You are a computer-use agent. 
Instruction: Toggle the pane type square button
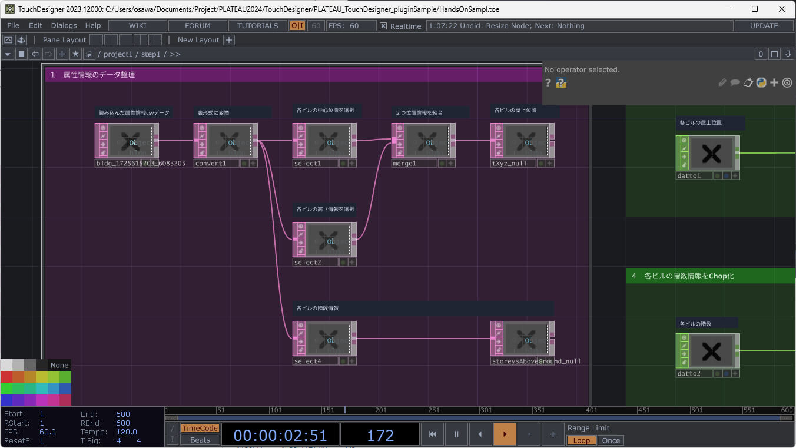click(x=22, y=54)
